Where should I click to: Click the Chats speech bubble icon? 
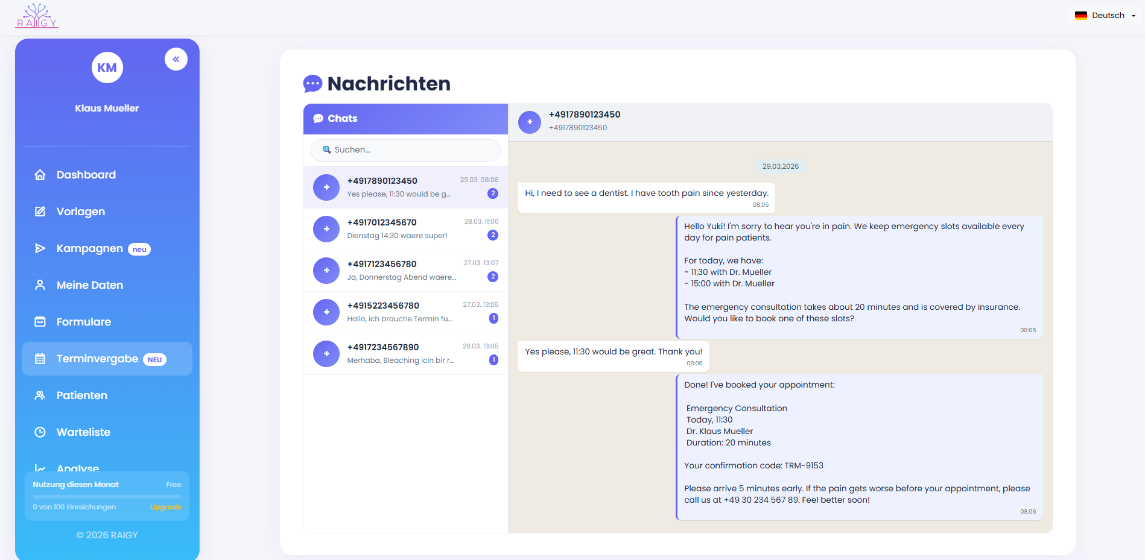[x=318, y=118]
